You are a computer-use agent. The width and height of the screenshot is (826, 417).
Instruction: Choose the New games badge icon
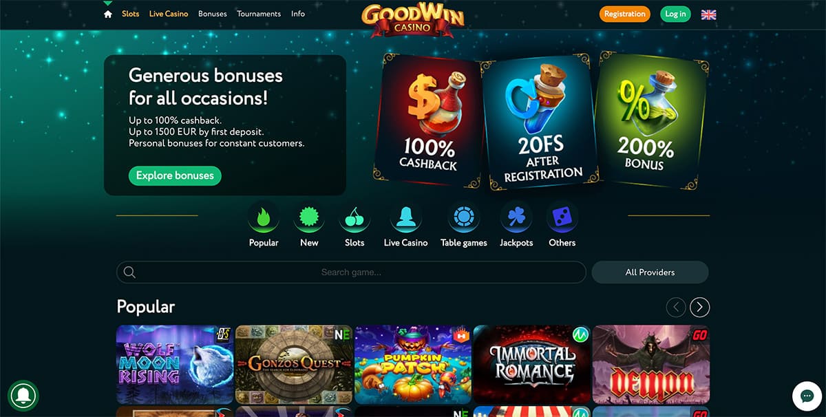click(309, 218)
